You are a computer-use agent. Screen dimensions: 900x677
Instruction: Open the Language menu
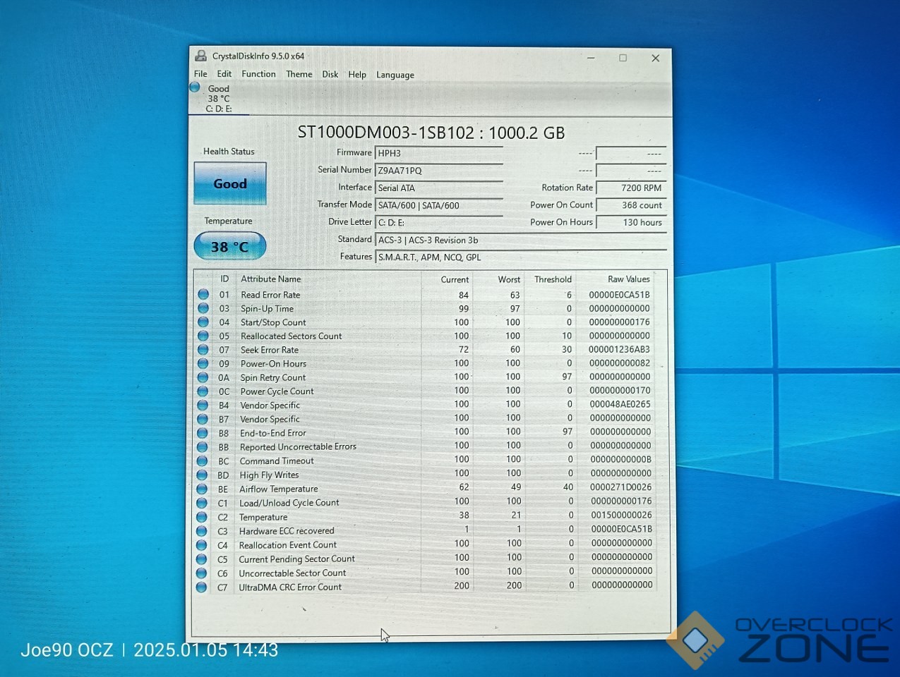395,75
